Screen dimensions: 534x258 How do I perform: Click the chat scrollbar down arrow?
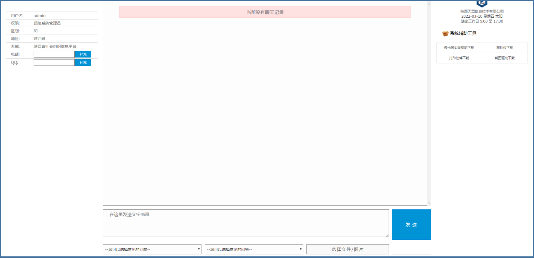point(429,203)
